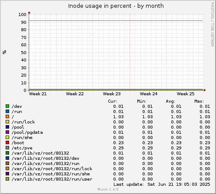
Task: Select the /etc/pve legend label
Action: click(x=22, y=148)
